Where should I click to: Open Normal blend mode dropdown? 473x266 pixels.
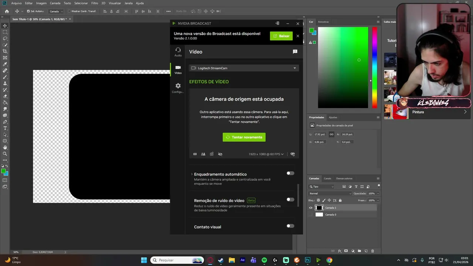click(x=330, y=193)
